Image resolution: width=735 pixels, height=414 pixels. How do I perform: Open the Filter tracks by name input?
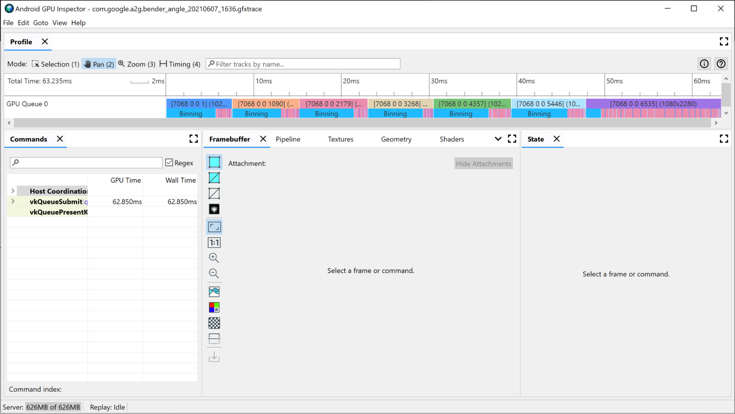pyautogui.click(x=303, y=64)
